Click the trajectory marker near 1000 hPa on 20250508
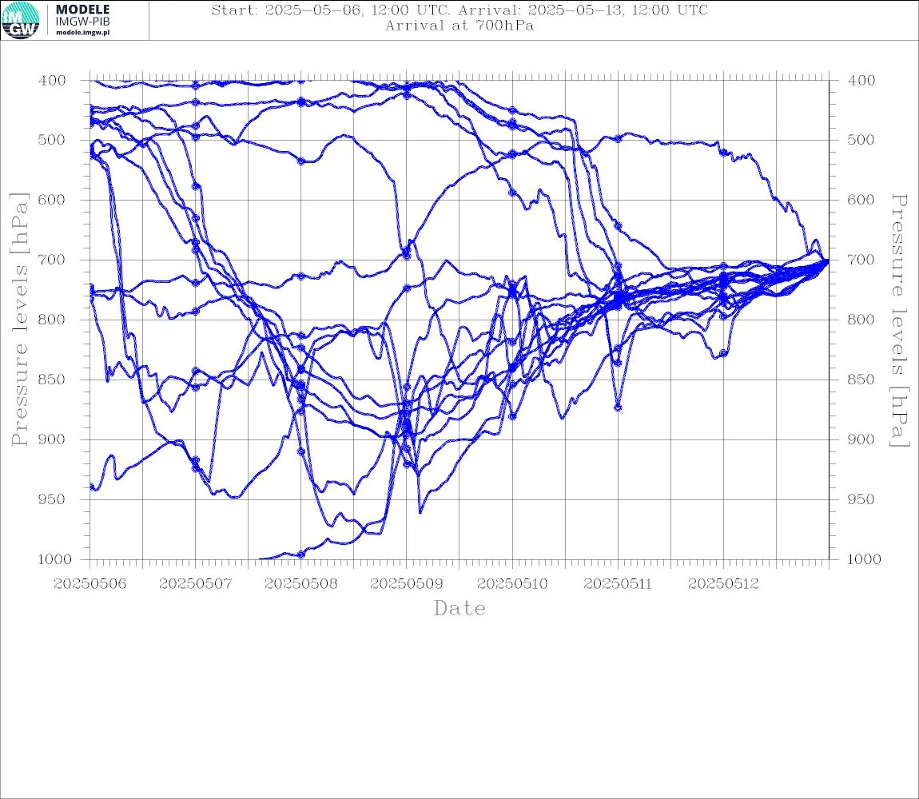Image resolution: width=919 pixels, height=799 pixels. (x=301, y=554)
